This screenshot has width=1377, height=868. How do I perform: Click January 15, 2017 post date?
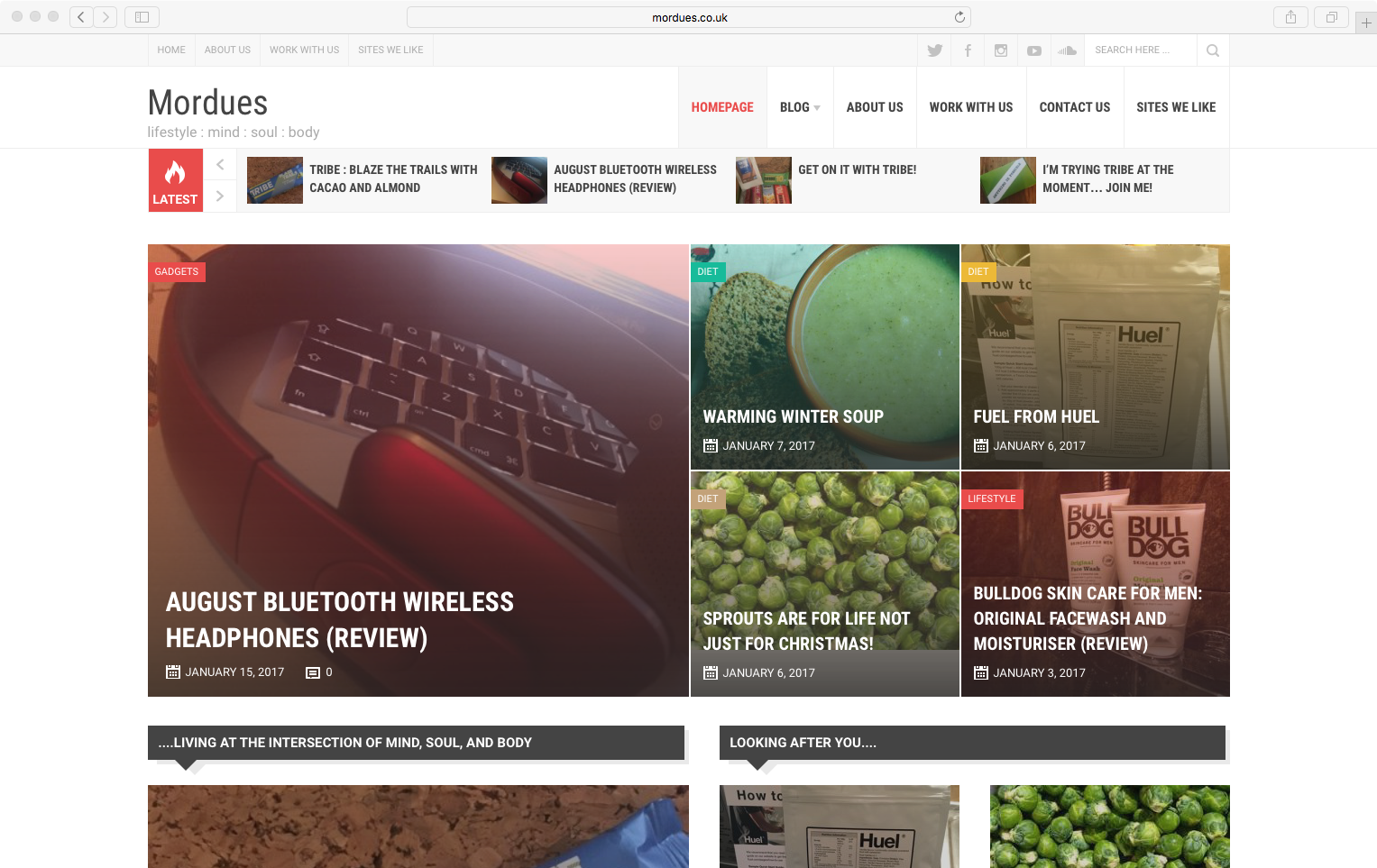click(x=234, y=672)
